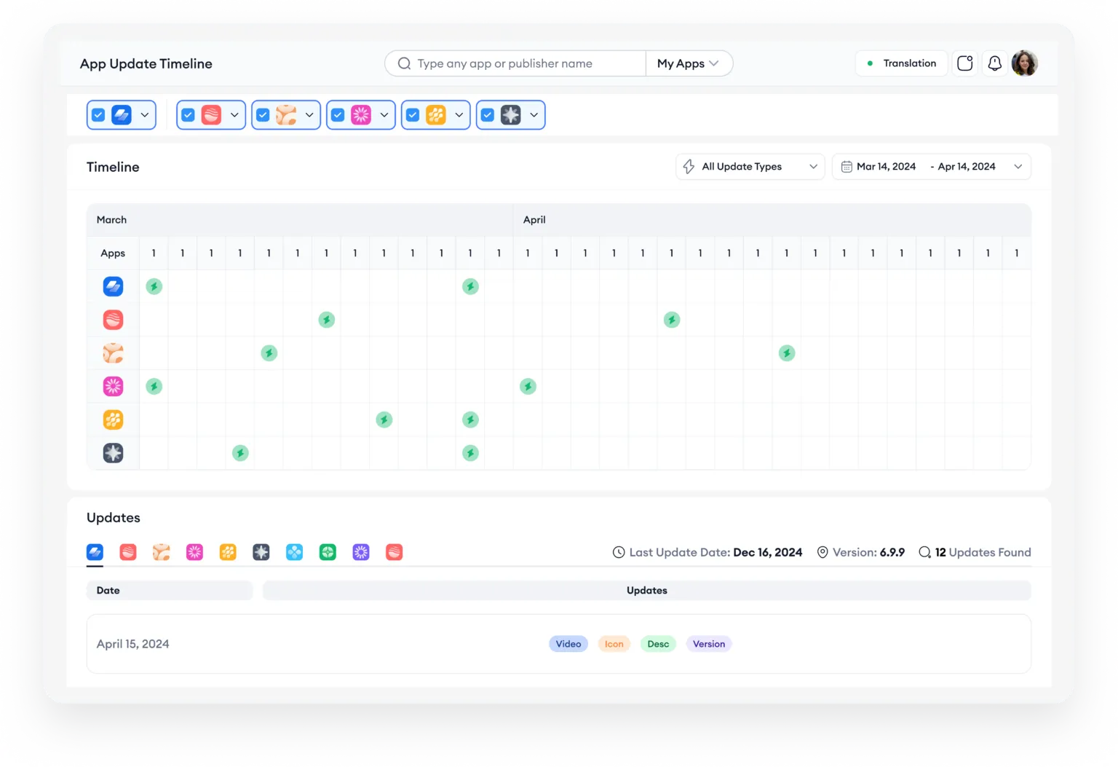
Task: Click the 12 Updates Found text
Action: point(983,552)
